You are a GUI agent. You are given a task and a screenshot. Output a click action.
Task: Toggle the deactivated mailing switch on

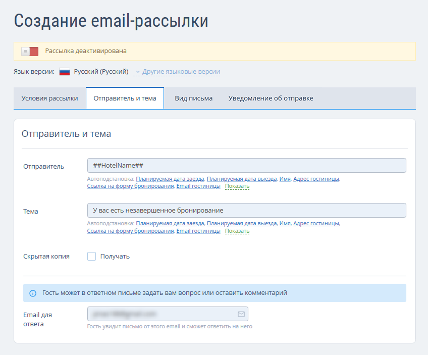30,52
